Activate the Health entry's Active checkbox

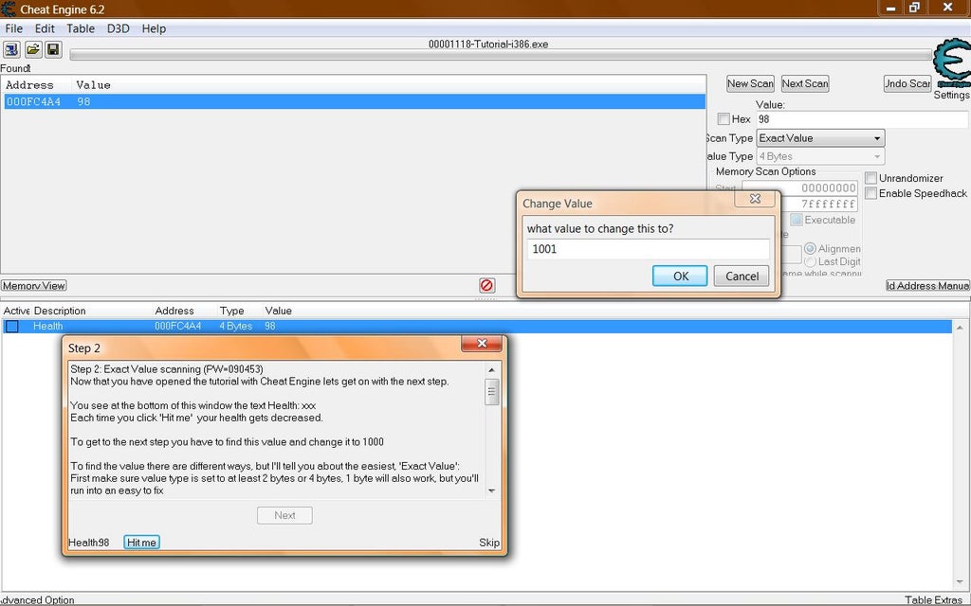click(x=12, y=327)
